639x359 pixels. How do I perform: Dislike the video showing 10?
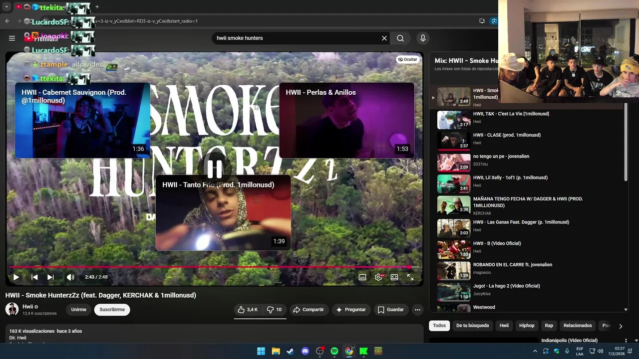tap(274, 310)
